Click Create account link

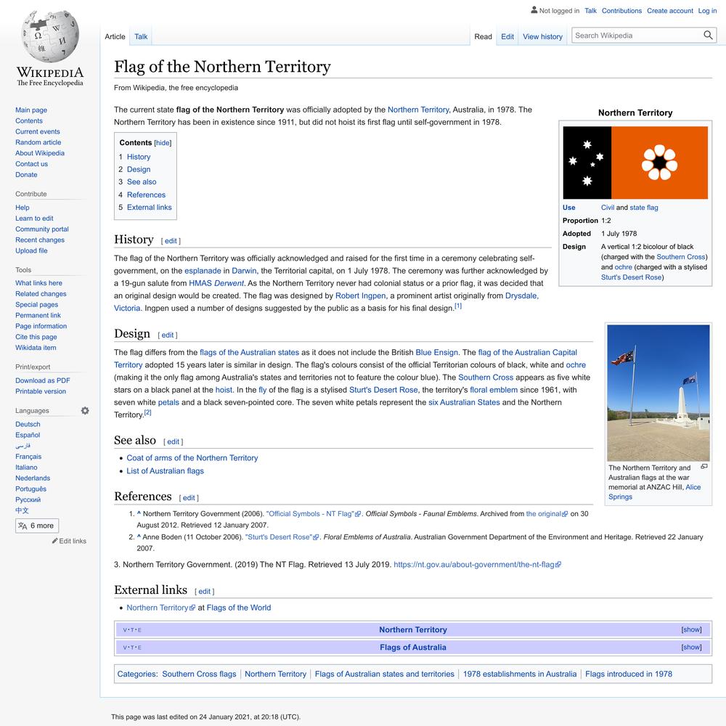pyautogui.click(x=670, y=11)
